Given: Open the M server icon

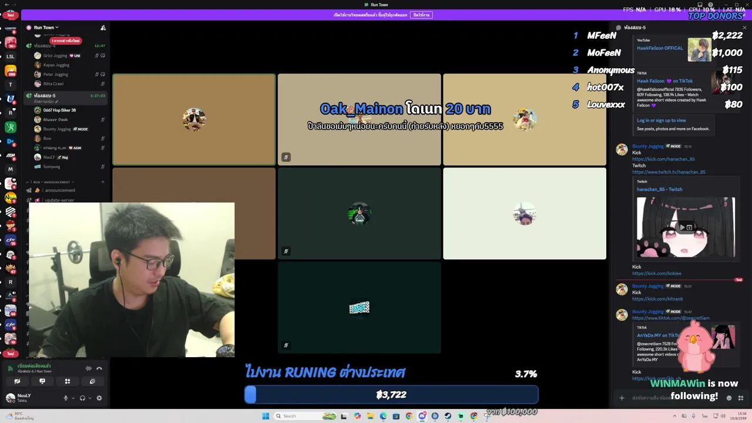Looking at the screenshot, I should pos(10,169).
